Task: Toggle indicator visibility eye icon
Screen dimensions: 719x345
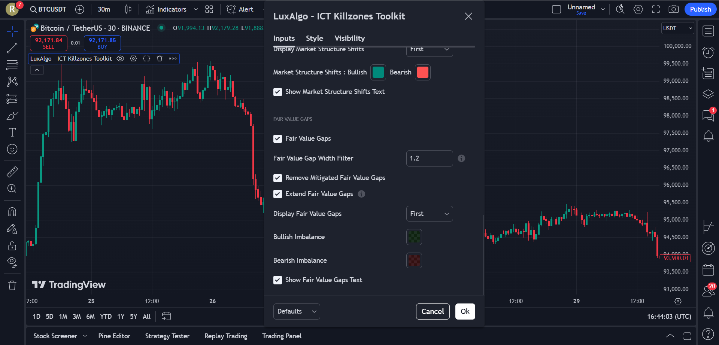Action: [x=120, y=58]
